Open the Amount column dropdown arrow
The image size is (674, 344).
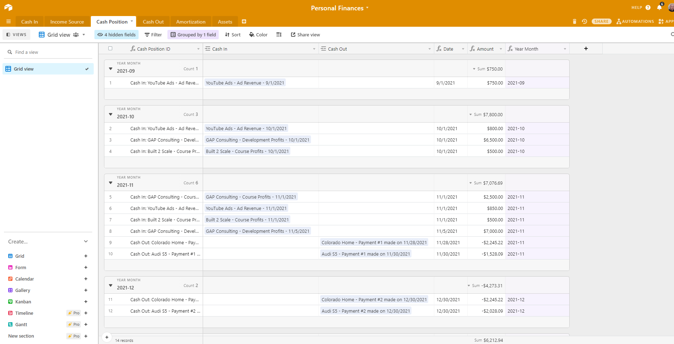[501, 49]
